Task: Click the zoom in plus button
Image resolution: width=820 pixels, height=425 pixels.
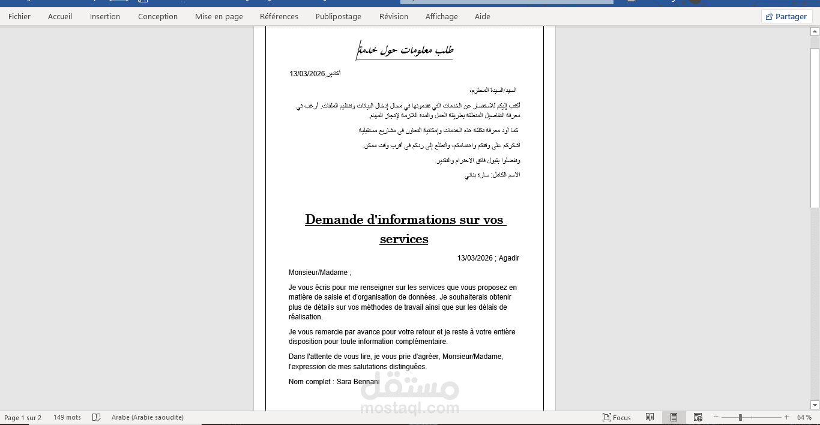Action: point(787,417)
